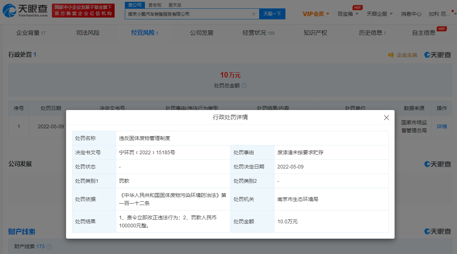Close the 行政处罚详情 dialog
This screenshot has width=457, height=254.
[x=387, y=118]
